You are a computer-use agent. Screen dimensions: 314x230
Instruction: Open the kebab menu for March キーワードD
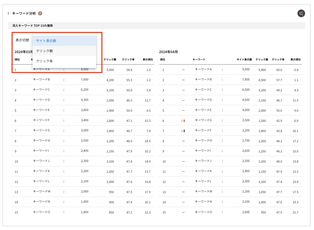tap(64, 100)
